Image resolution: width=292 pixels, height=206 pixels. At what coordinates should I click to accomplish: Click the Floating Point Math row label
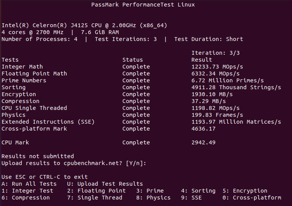(34, 74)
